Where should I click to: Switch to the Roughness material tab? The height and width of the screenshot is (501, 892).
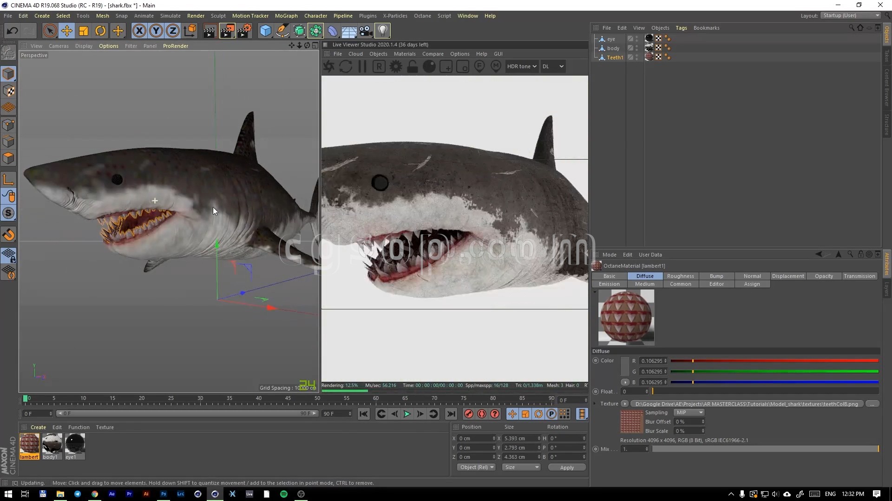point(680,276)
